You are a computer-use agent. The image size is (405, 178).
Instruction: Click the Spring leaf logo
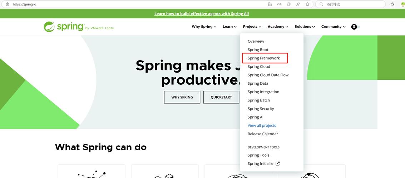[x=49, y=27]
